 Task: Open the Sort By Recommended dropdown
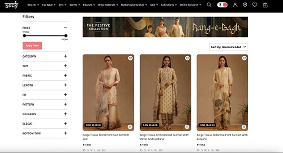tap(229, 47)
